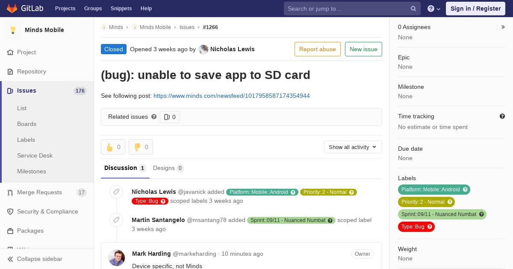The image size is (513, 269).
Task: Open the Show all activity dropdown
Action: click(x=353, y=147)
